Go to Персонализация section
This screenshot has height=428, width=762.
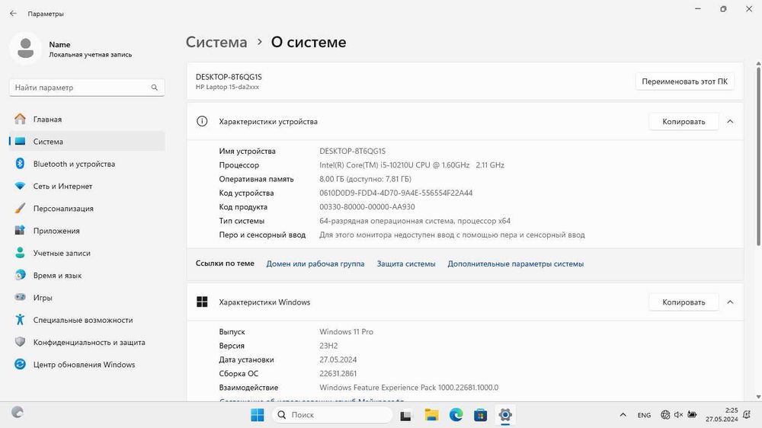click(x=87, y=209)
